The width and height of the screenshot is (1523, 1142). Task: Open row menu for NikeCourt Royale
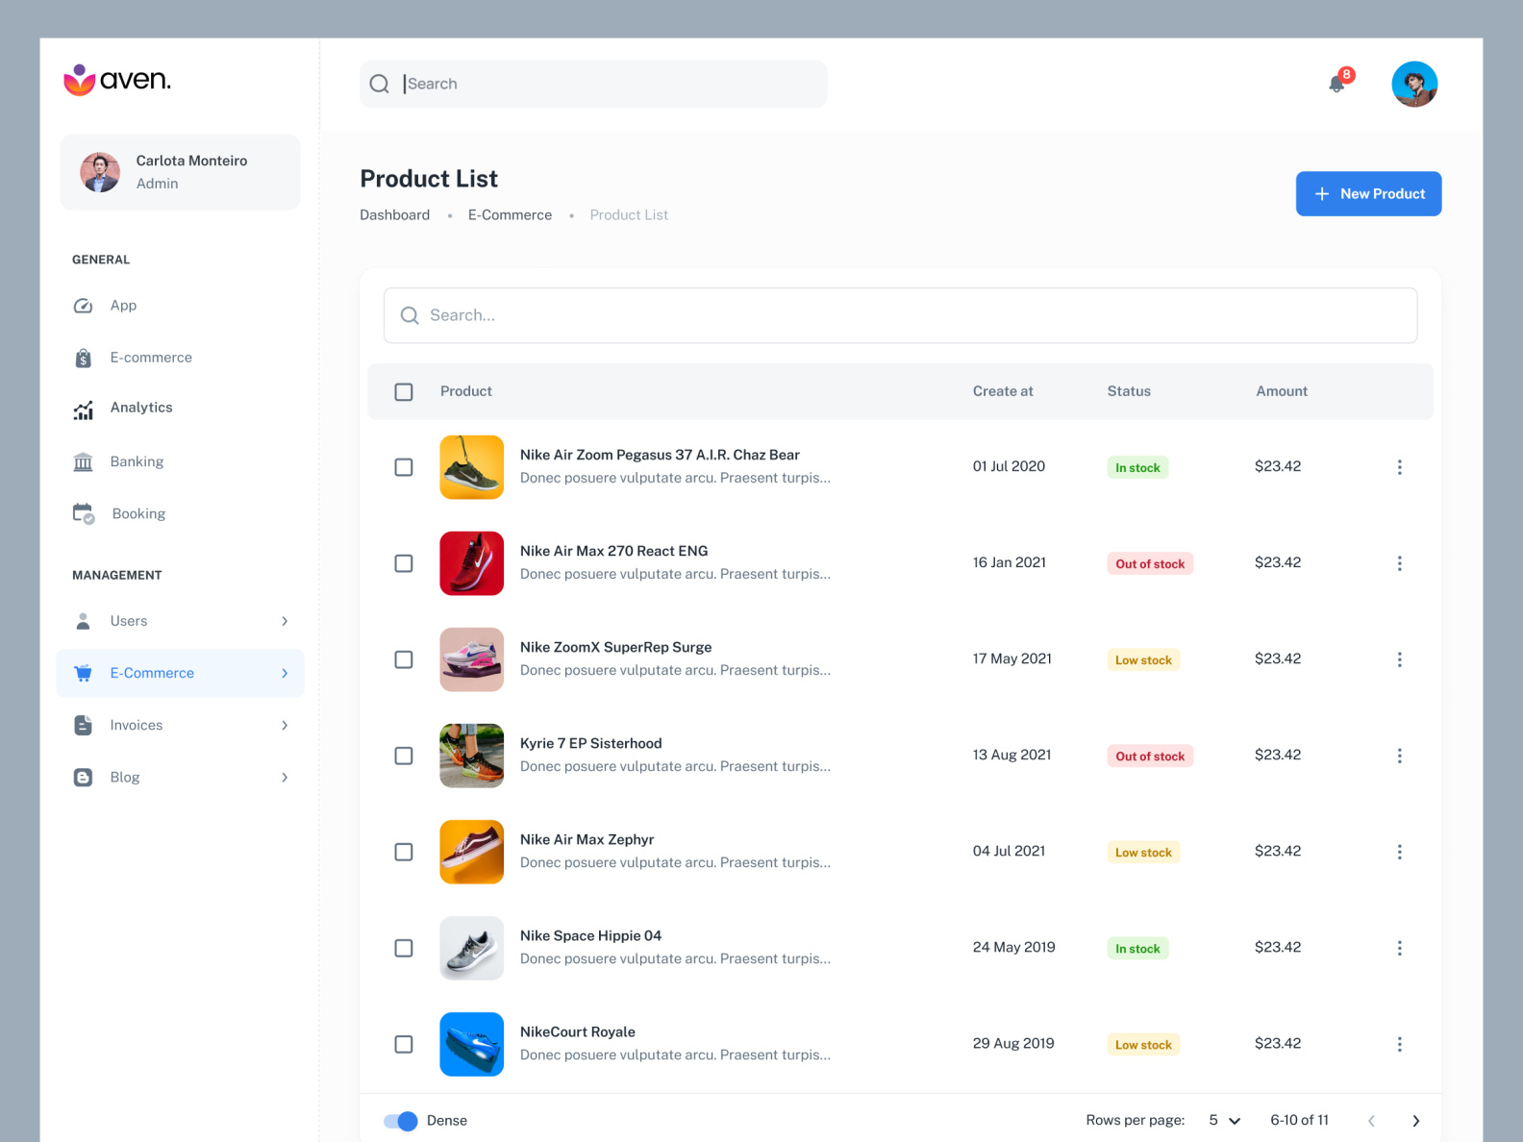click(x=1399, y=1044)
